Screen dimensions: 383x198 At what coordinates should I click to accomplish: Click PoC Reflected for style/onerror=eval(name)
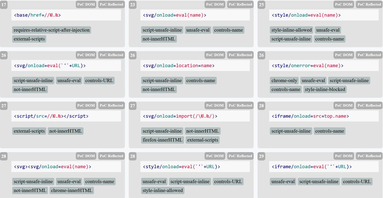tap(369, 55)
